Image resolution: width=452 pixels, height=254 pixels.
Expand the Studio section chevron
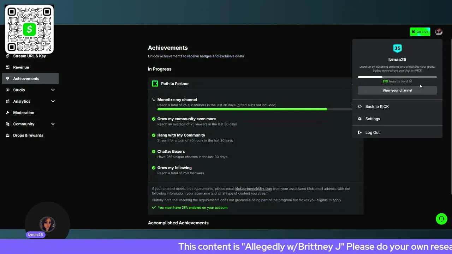coord(53,90)
